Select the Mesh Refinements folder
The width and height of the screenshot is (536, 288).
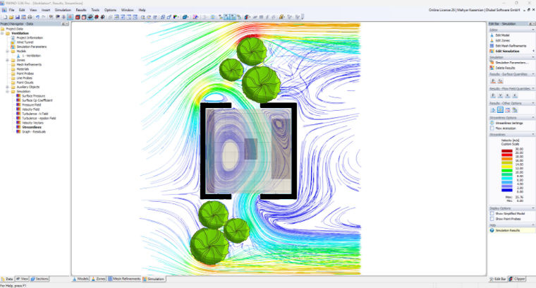click(x=29, y=65)
